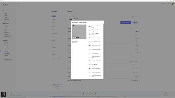Open the Edit dropdown
This screenshot has height=98, width=175.
pos(138,53)
